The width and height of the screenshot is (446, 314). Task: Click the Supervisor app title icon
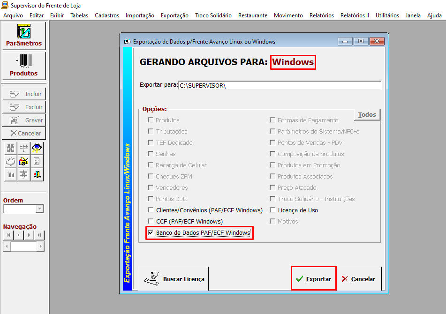(5, 5)
